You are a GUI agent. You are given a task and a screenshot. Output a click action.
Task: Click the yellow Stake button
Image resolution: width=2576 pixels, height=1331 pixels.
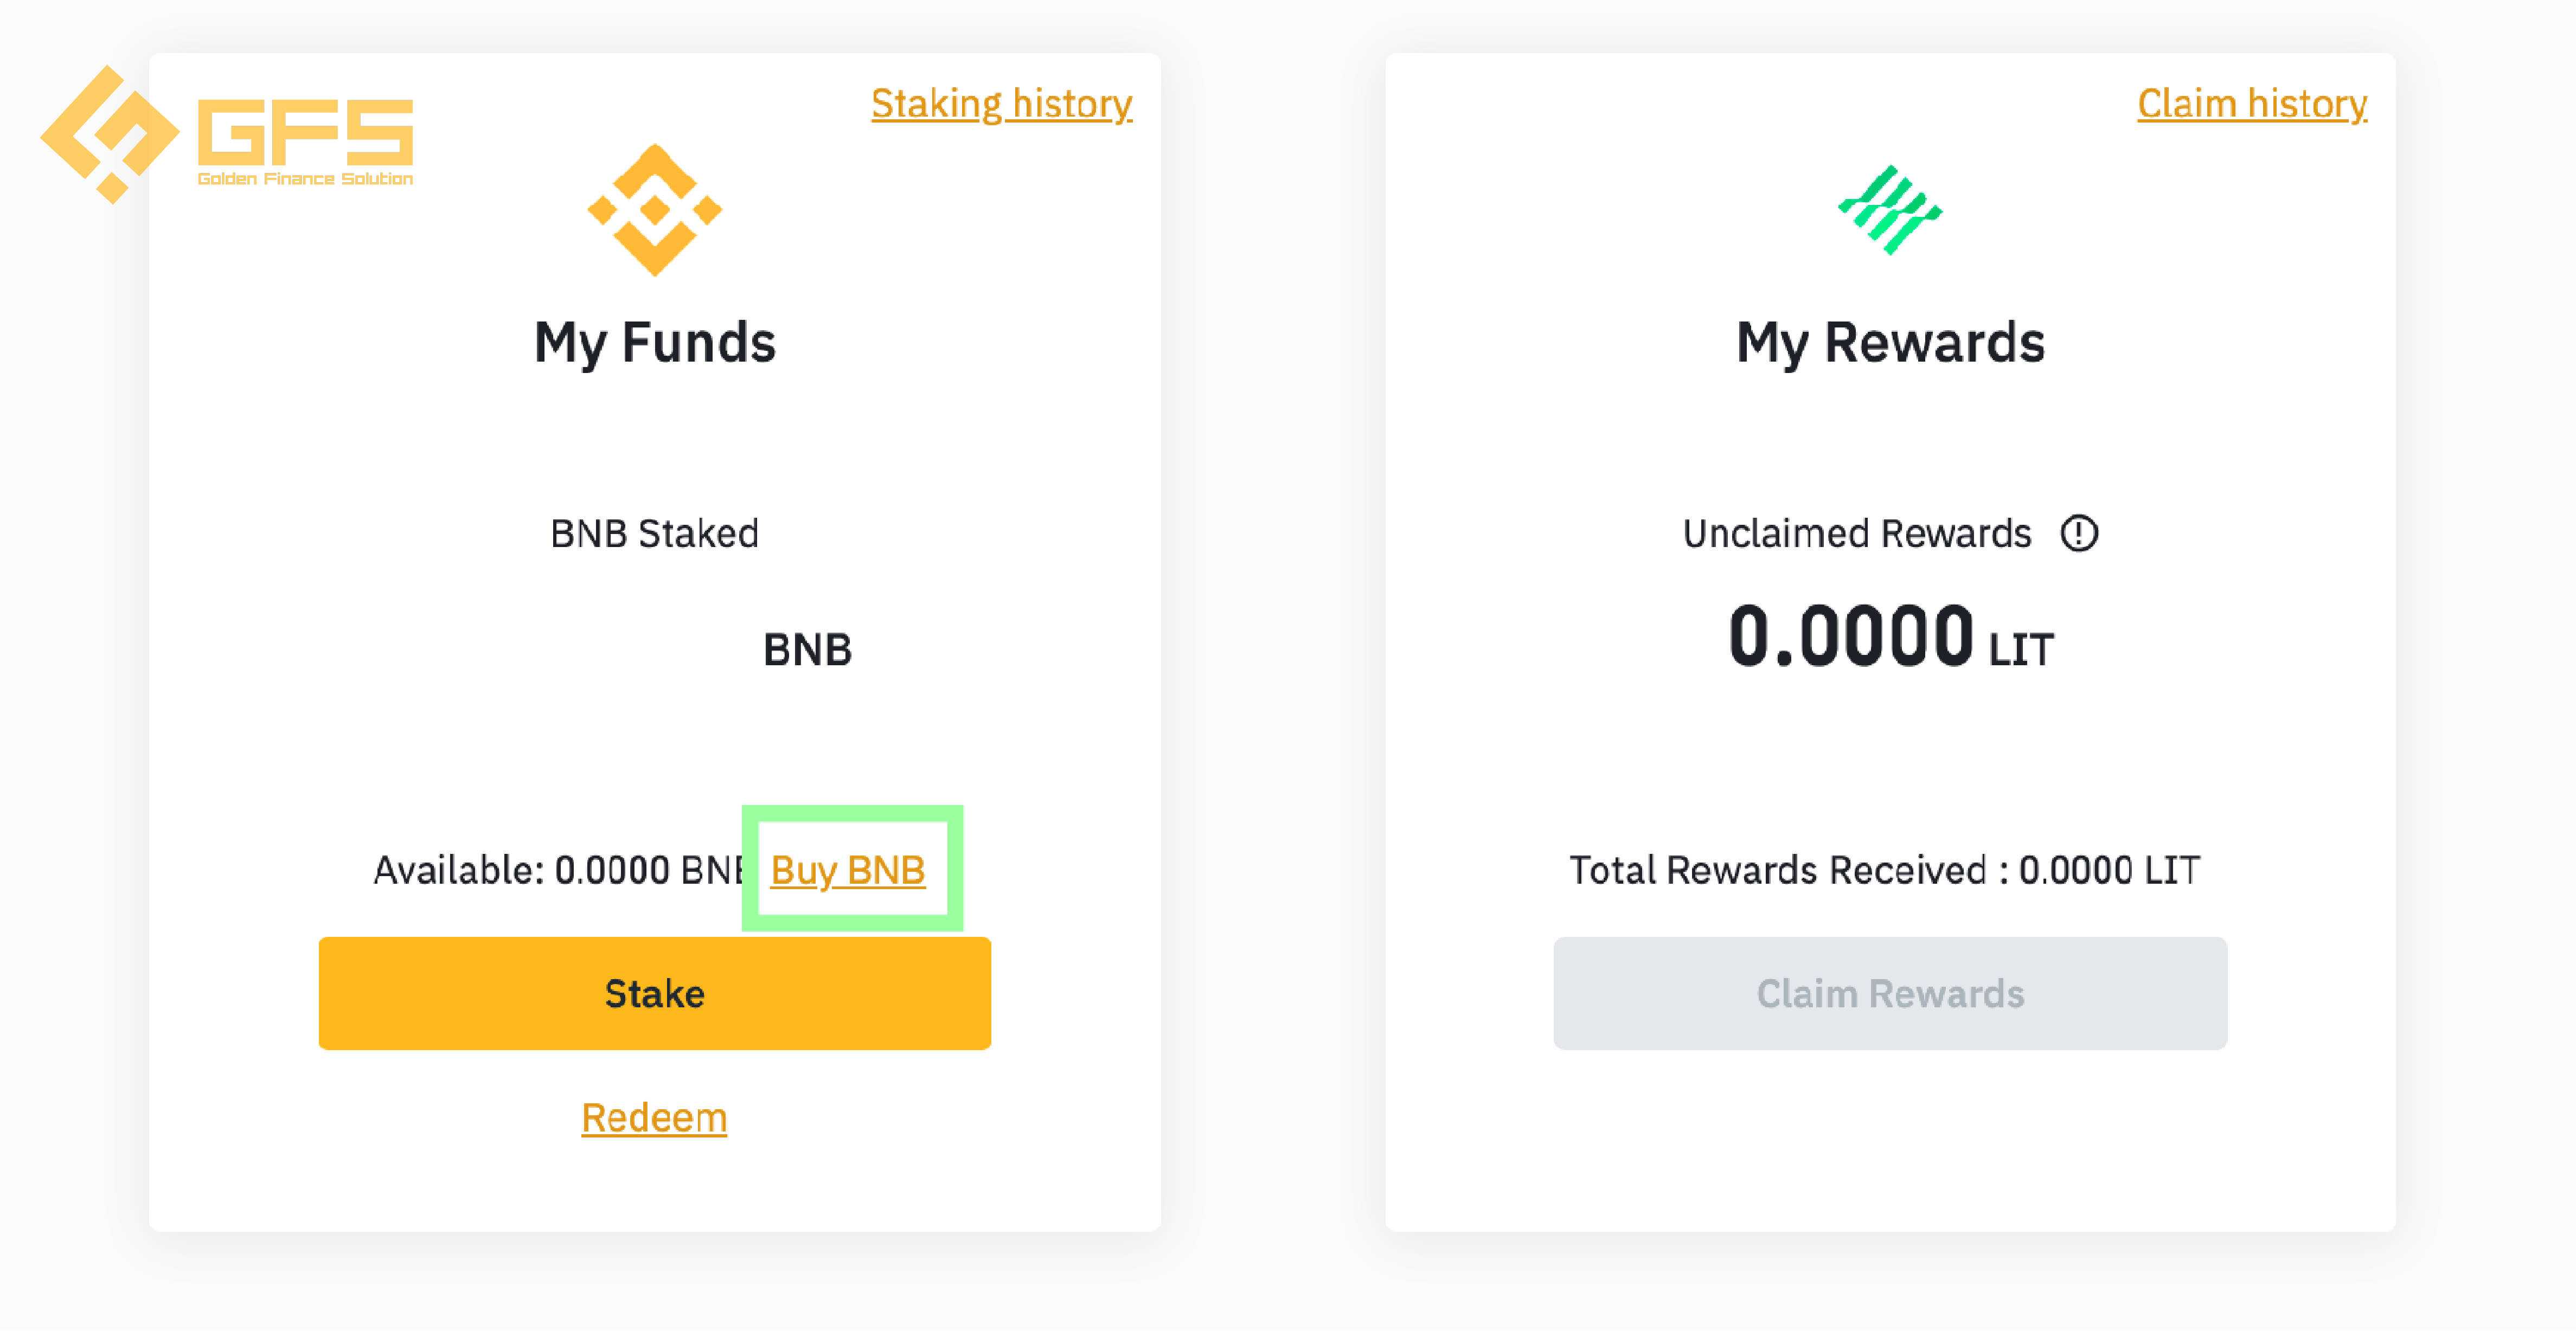pos(654,992)
